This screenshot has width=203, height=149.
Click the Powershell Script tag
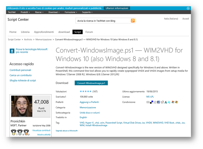[114, 123]
